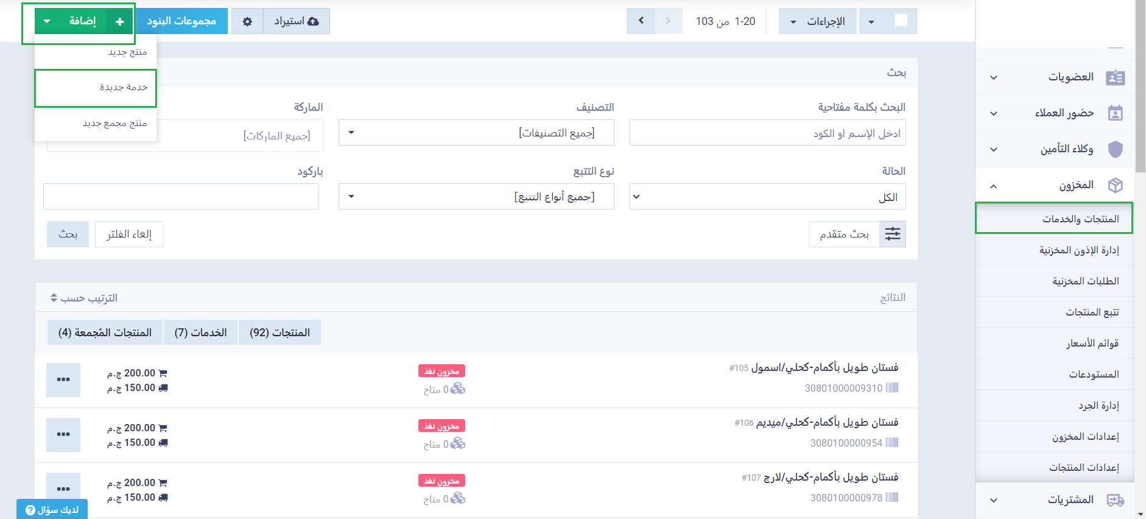Click the إلغاء الفلتر reset button
Screen dimensions: 1146x519
pos(129,234)
